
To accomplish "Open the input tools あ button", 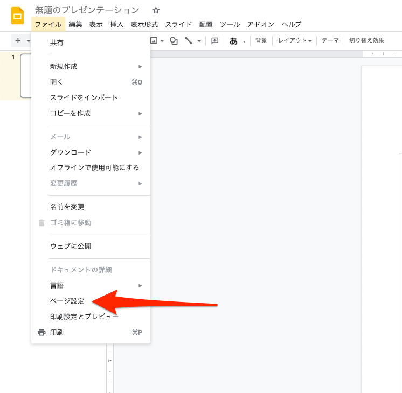I will [233, 41].
